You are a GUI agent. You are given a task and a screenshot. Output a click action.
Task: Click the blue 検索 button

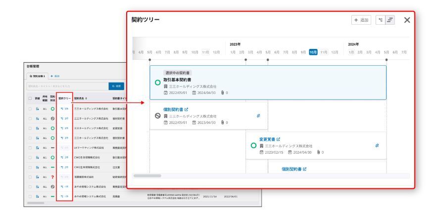116,86
